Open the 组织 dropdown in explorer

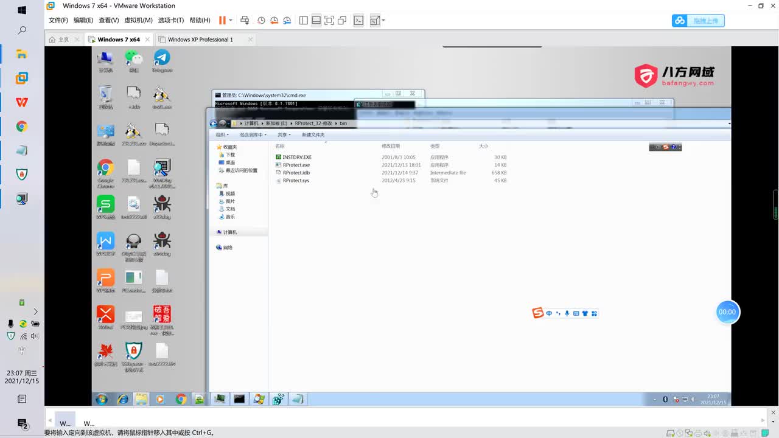222,134
